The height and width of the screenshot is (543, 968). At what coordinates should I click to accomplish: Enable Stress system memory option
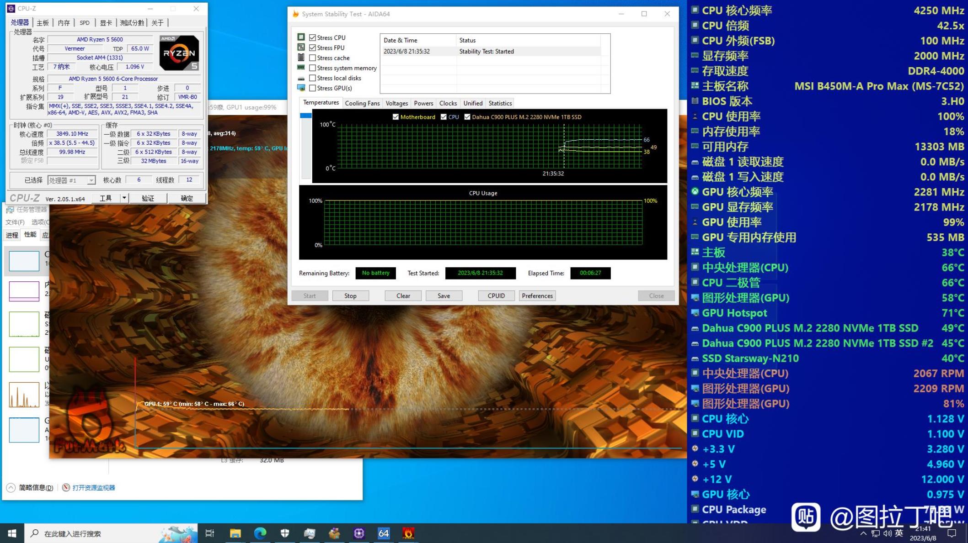click(x=313, y=68)
